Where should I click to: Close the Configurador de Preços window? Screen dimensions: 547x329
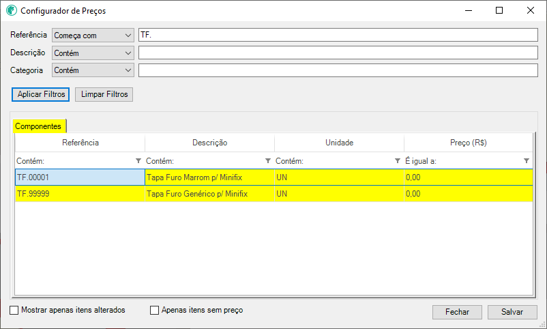530,10
